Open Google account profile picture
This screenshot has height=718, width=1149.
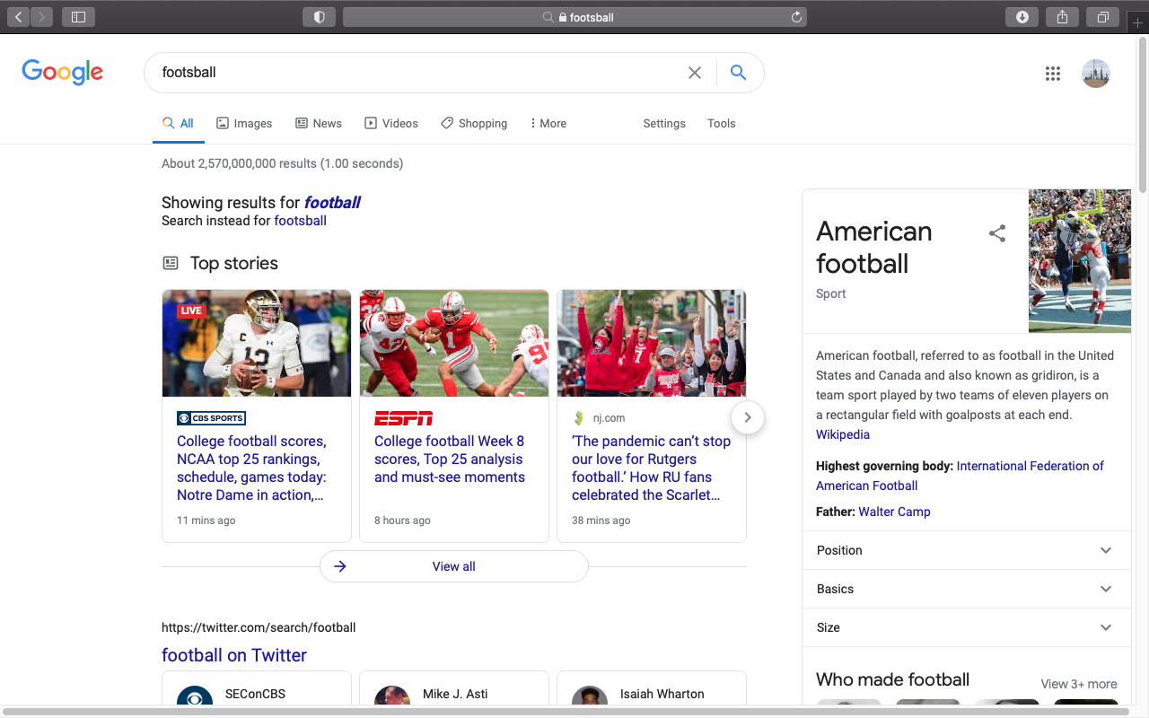[x=1096, y=74]
